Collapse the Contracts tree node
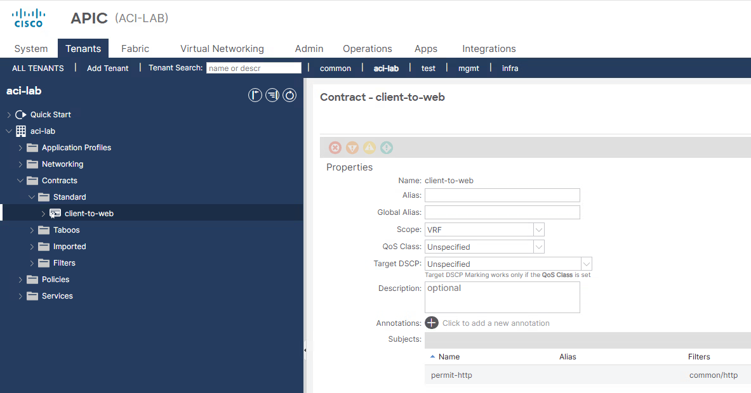751x393 pixels. point(20,181)
